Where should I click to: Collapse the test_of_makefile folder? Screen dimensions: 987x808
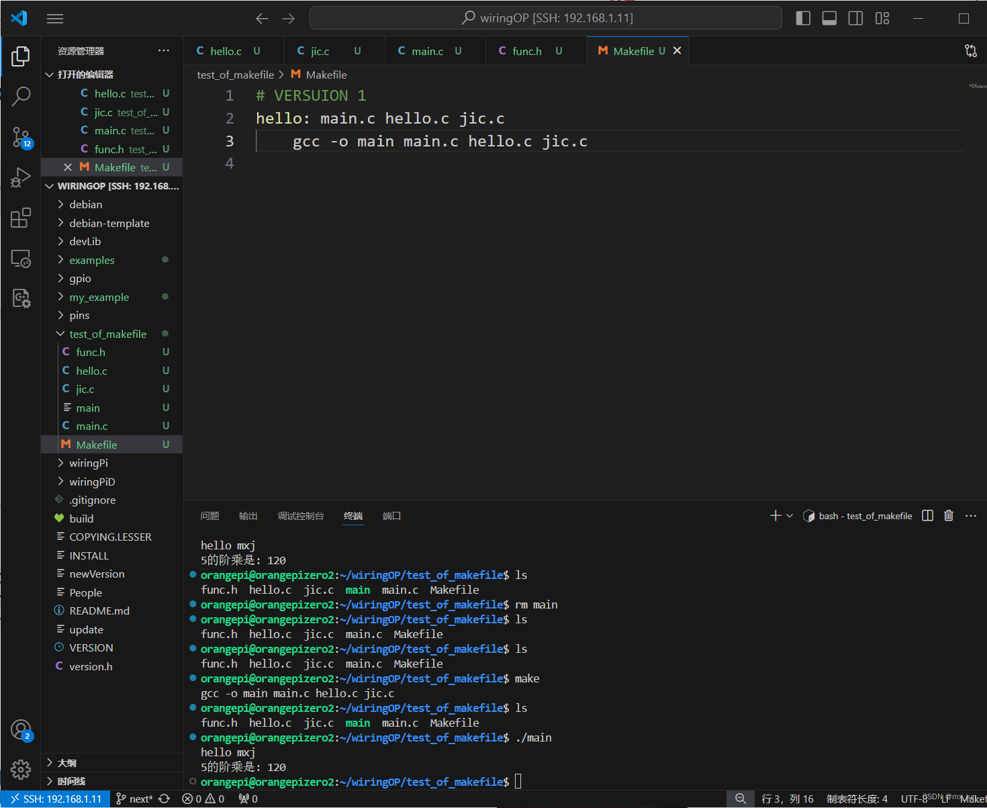[111, 334]
